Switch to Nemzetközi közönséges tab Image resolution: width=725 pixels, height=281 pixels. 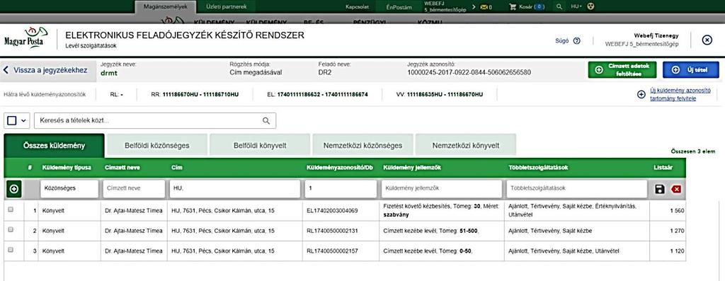coord(362,146)
